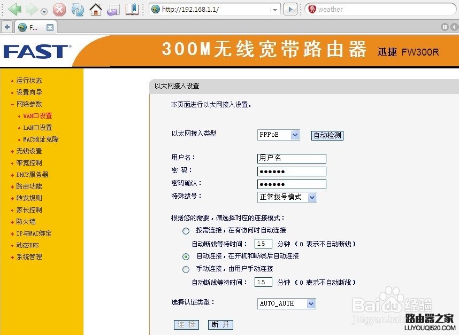Close the F... browser tab

[x=50, y=27]
